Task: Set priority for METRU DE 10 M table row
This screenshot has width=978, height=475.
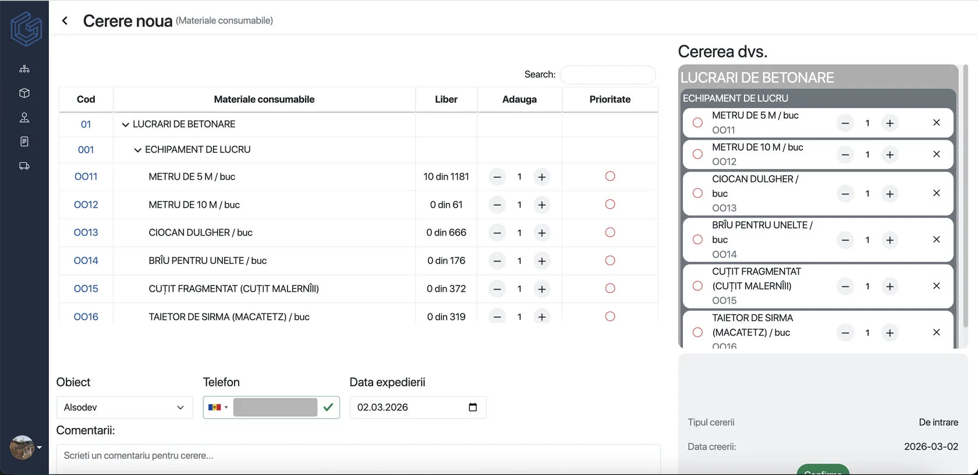Action: coord(610,204)
